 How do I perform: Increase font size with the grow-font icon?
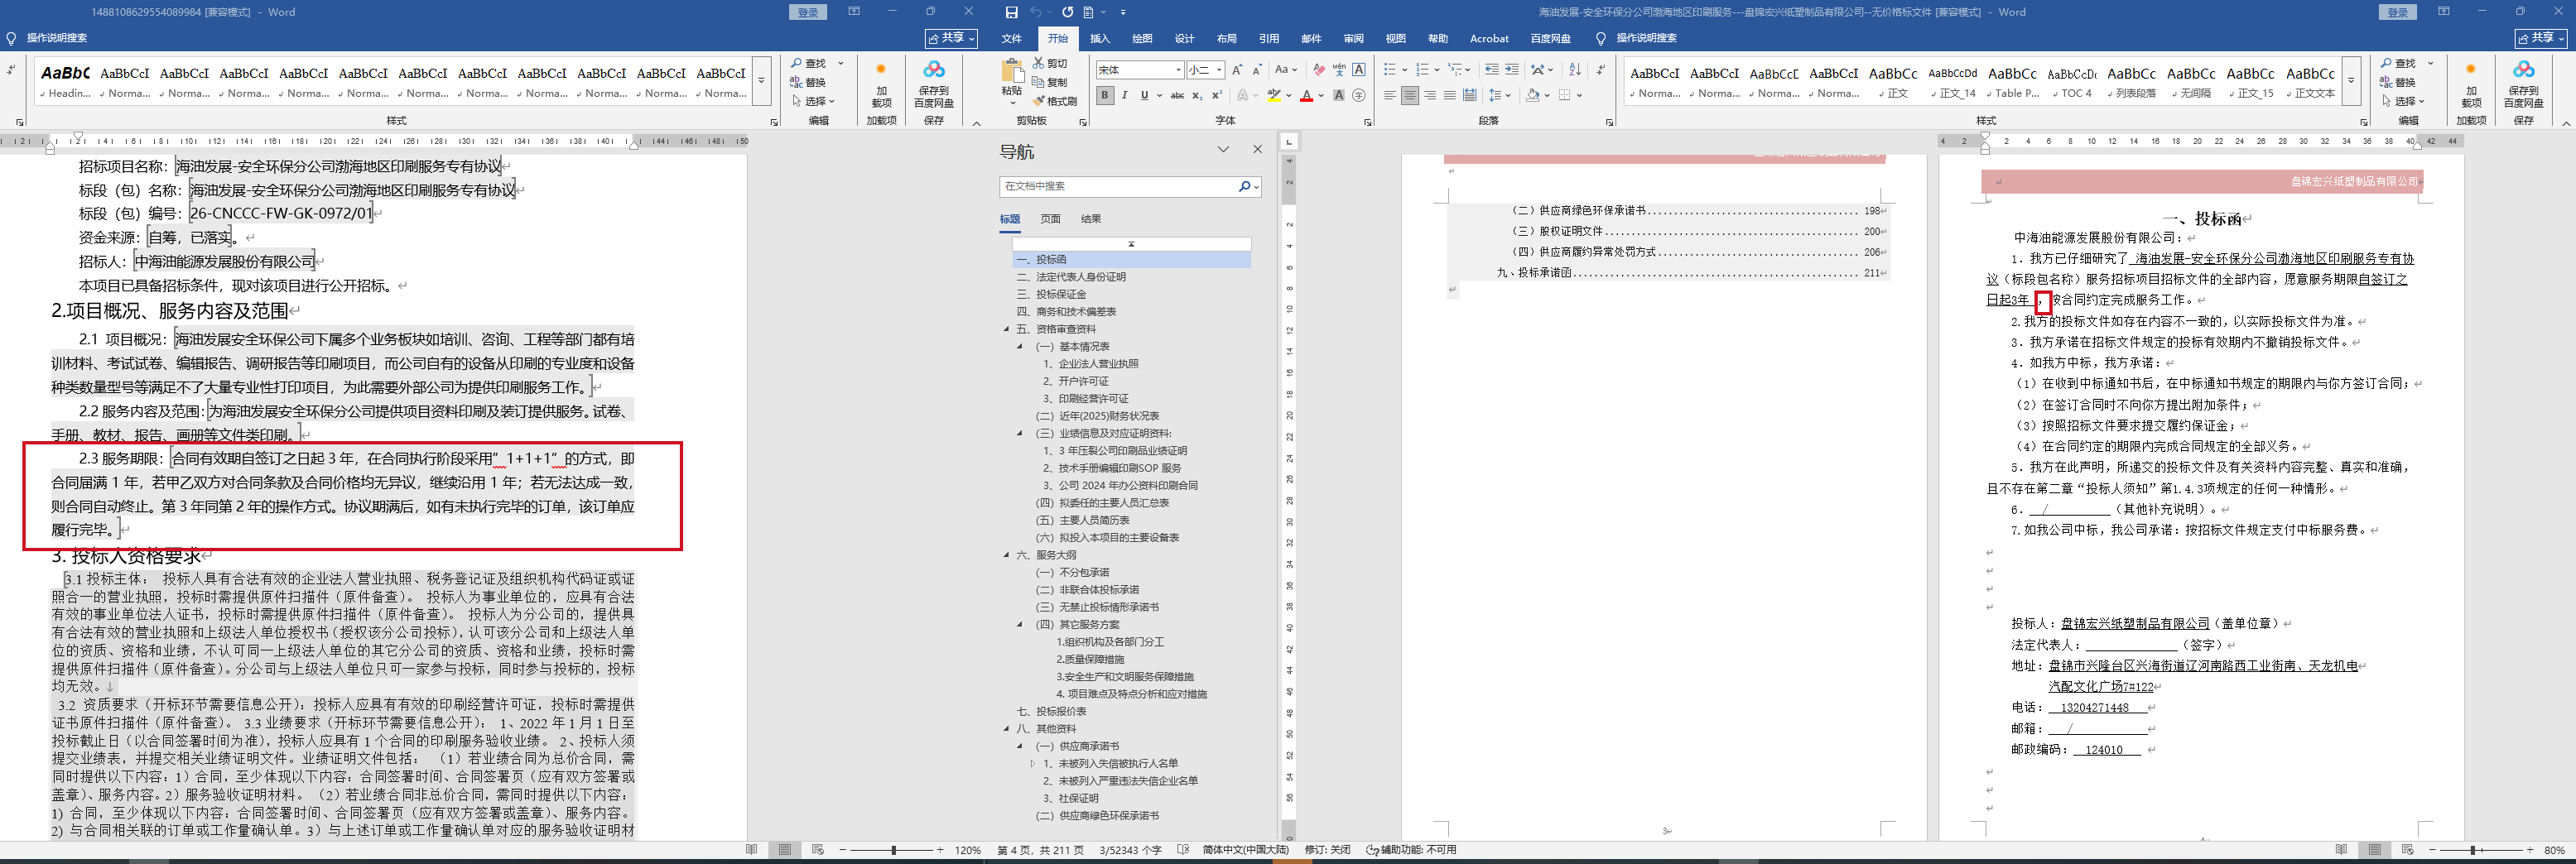point(1237,70)
